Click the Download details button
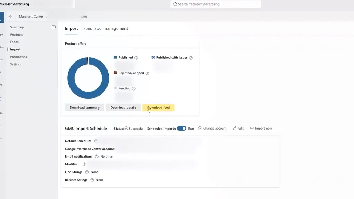The width and height of the screenshot is (354, 199). tap(123, 108)
